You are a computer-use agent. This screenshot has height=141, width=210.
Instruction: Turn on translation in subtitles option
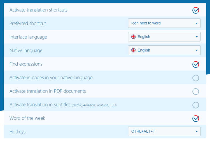point(195,105)
